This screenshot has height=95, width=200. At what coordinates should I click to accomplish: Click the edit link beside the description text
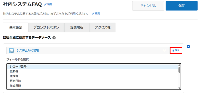(96, 13)
